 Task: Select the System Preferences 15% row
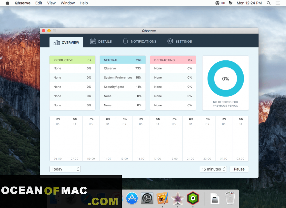coord(123,77)
